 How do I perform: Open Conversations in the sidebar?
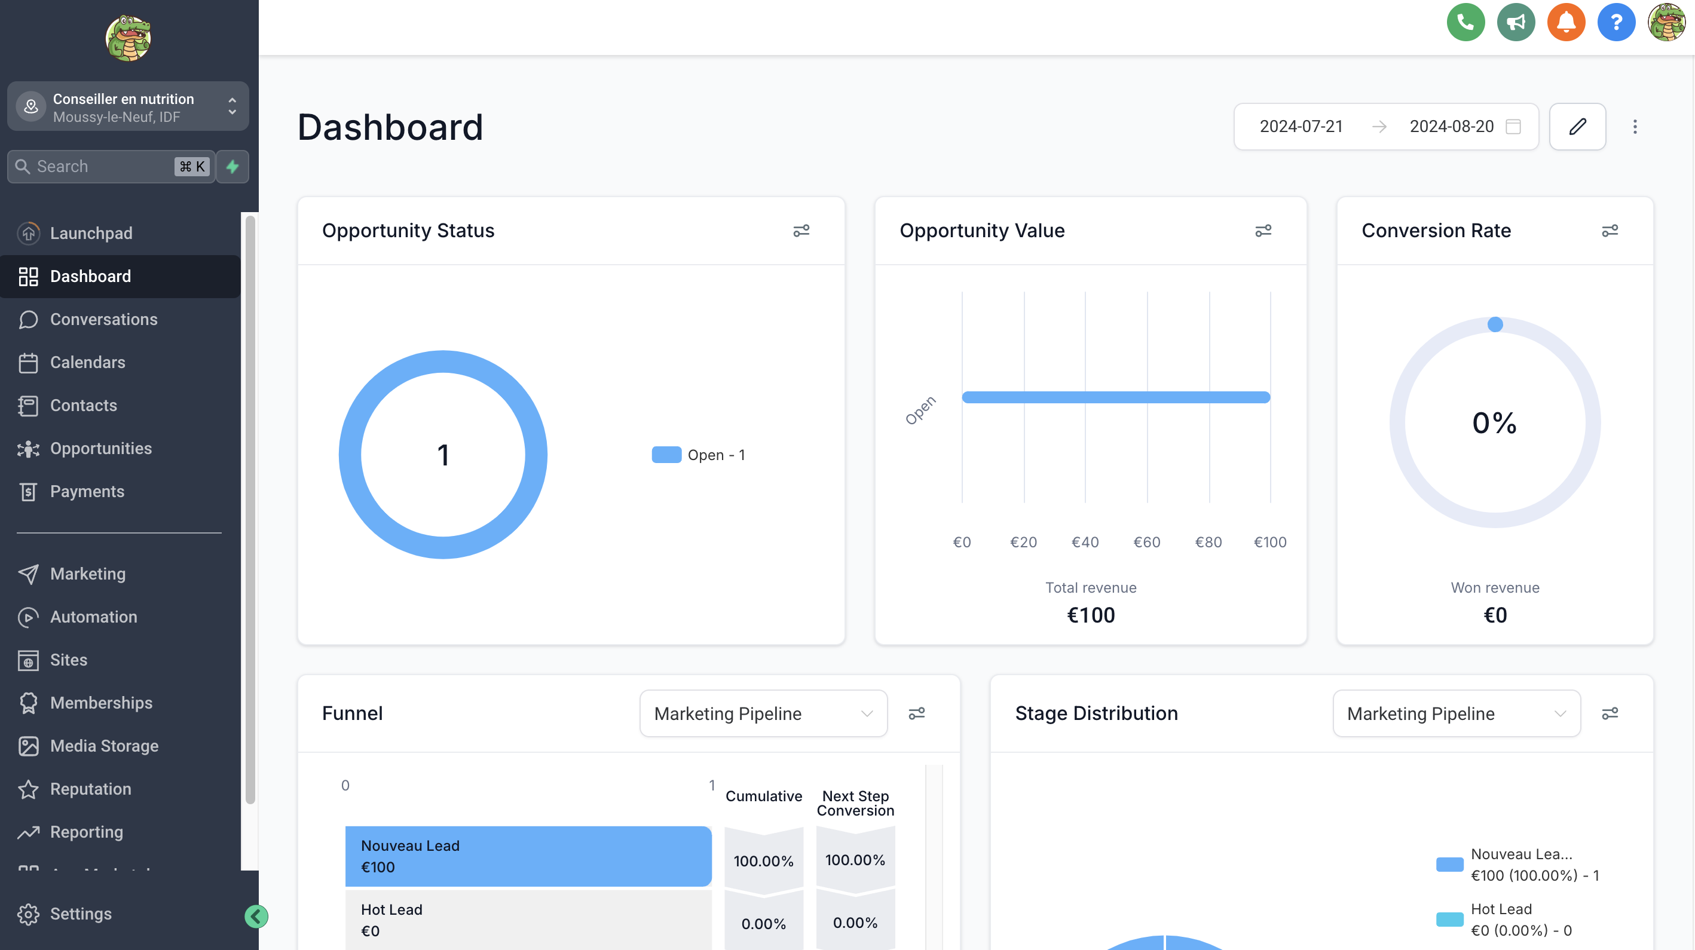[103, 319]
